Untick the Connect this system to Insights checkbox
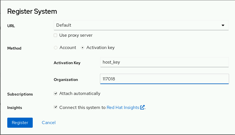The image size is (235, 135). [x=55, y=107]
